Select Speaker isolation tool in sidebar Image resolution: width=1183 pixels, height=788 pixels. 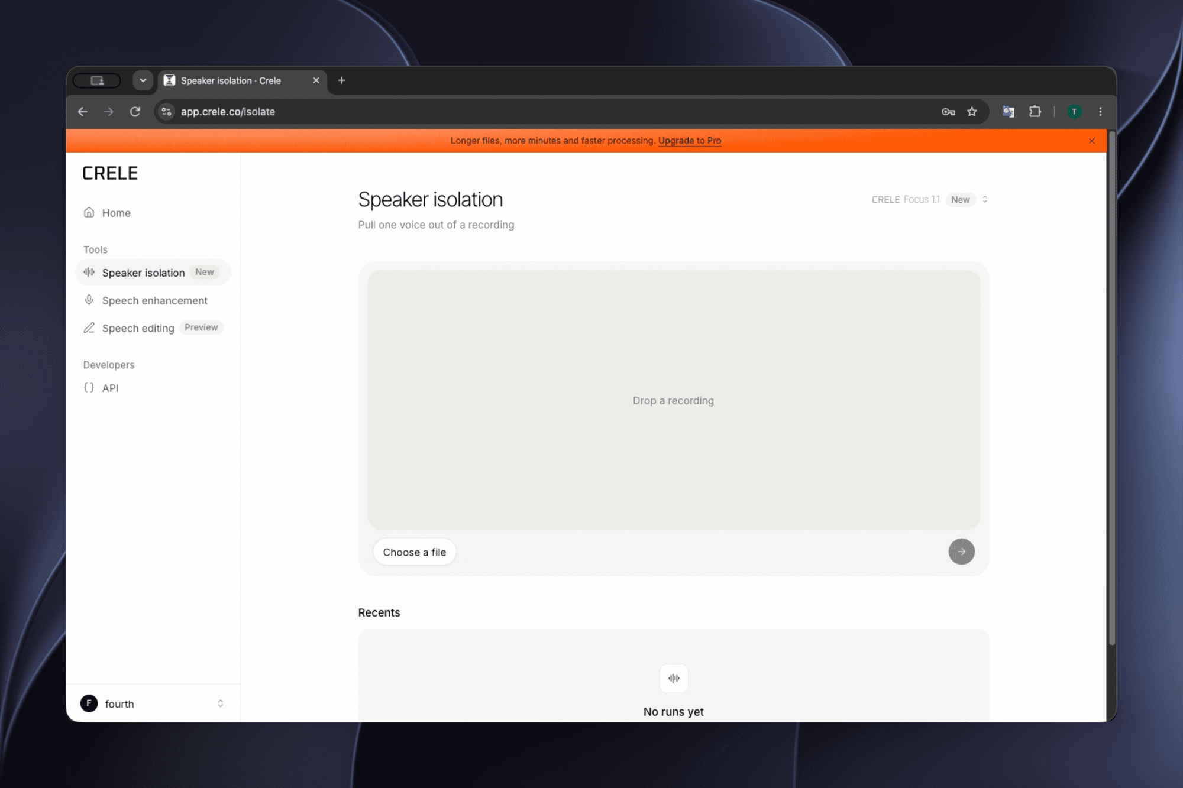[x=153, y=273]
